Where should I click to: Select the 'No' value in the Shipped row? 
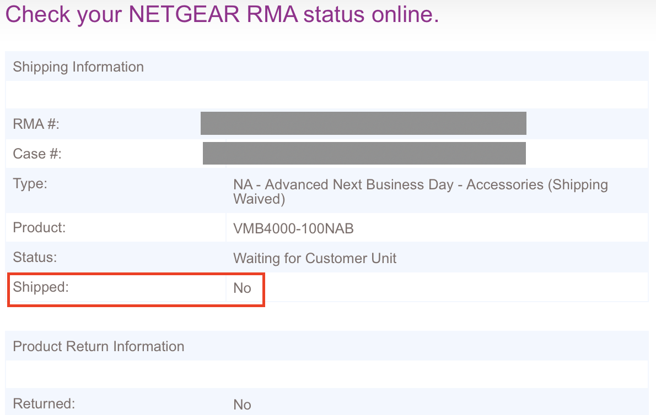(242, 288)
